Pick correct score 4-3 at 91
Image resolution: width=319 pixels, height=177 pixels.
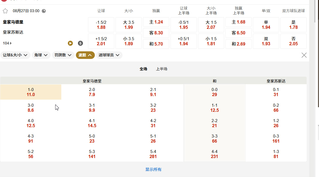(x=31, y=139)
